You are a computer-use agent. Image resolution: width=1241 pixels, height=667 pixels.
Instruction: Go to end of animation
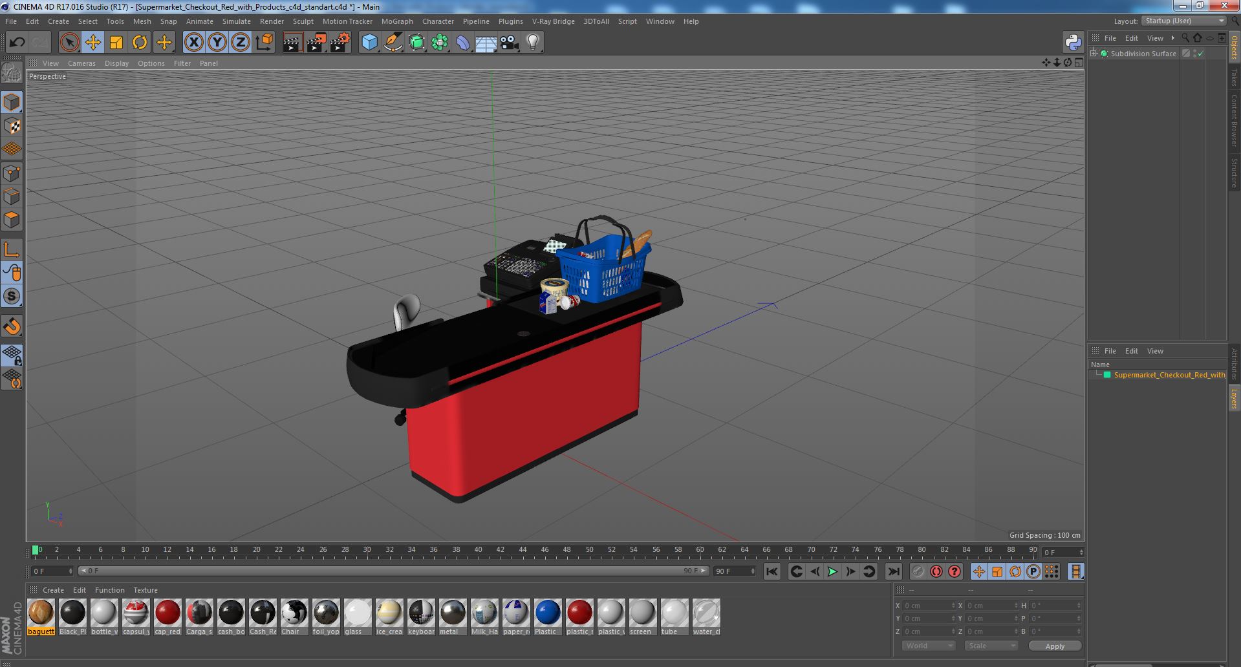click(893, 571)
